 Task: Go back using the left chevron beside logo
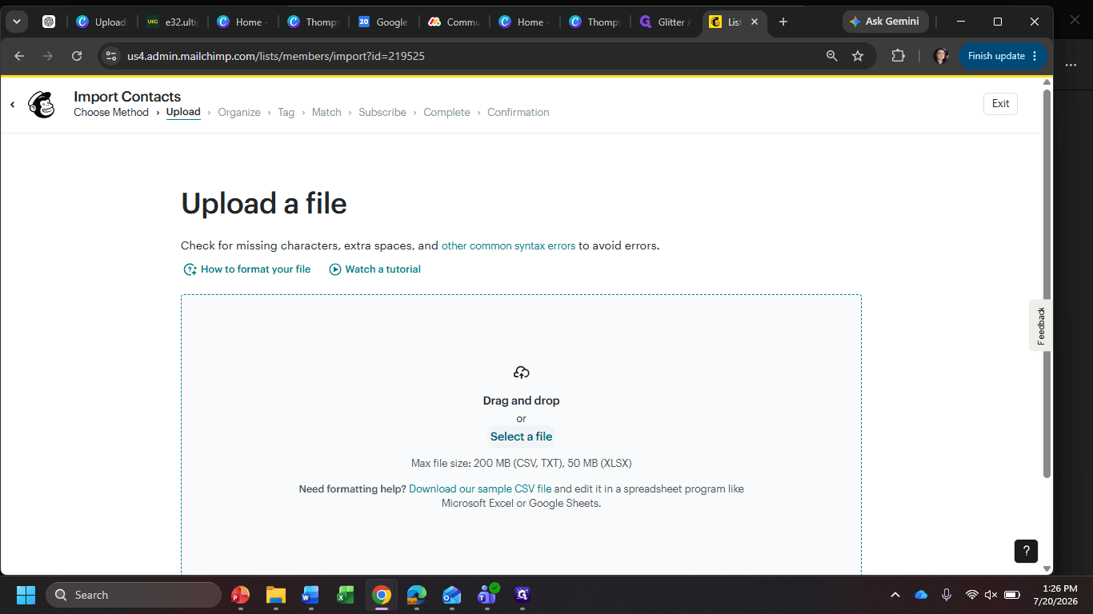click(x=13, y=105)
